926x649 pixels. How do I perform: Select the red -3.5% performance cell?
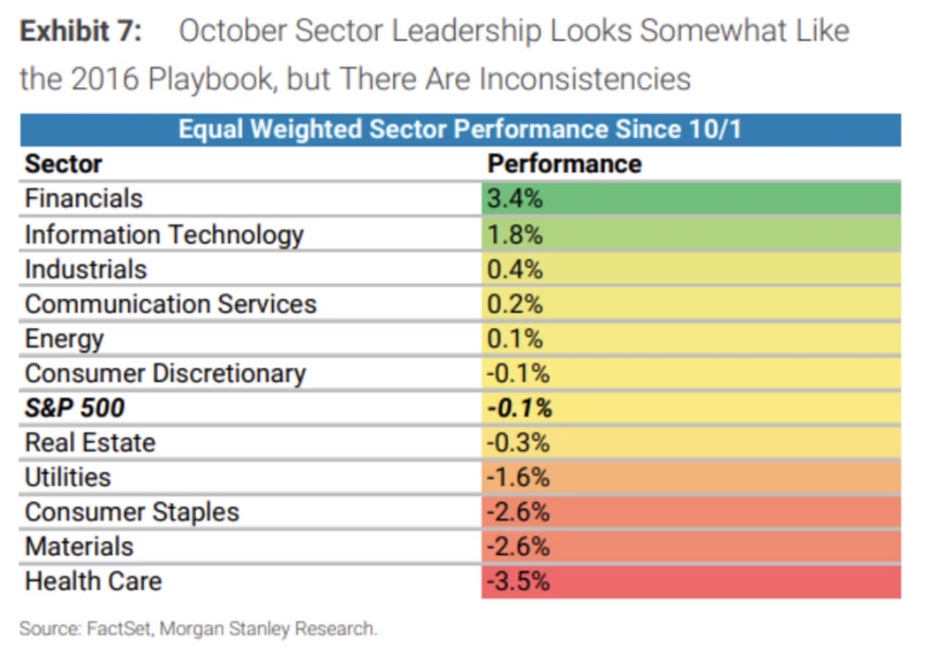pyautogui.click(x=691, y=581)
